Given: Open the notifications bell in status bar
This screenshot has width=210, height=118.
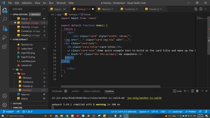Looking at the screenshot, I should [206, 111].
